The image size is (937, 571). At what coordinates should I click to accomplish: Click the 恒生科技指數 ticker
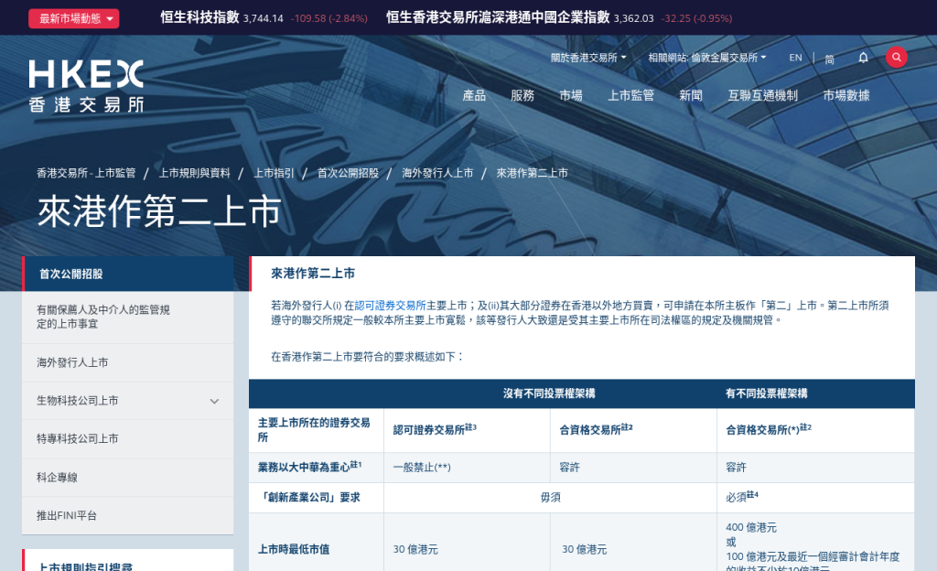264,17
